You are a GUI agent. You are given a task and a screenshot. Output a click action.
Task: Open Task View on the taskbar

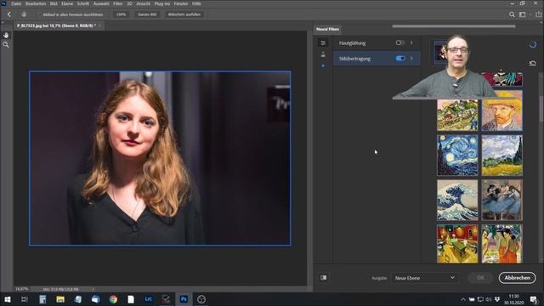[x=25, y=299]
